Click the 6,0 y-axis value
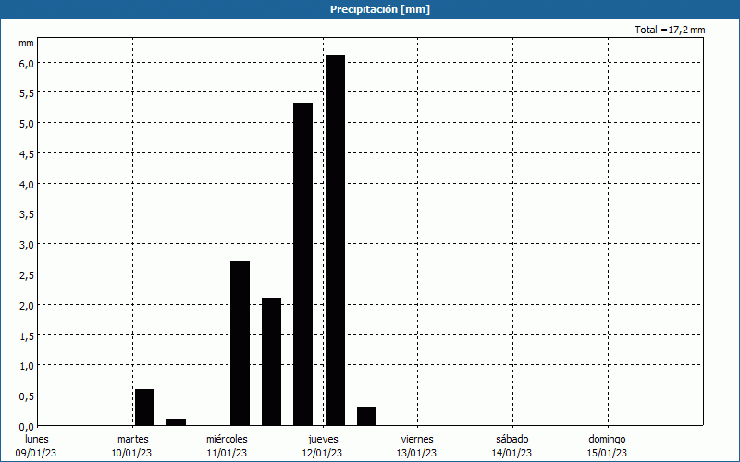Image resolution: width=740 pixels, height=462 pixels. 27,64
